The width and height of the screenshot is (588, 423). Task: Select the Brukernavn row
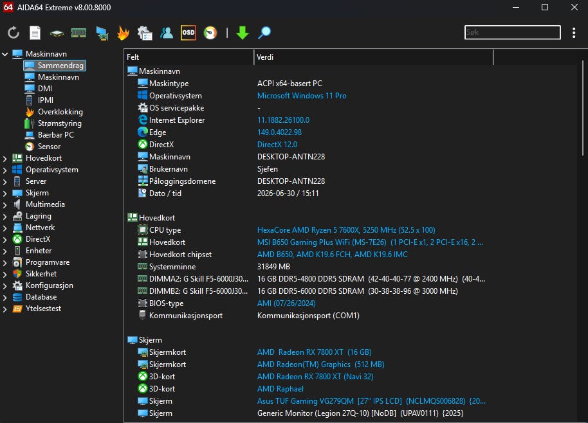tap(308, 169)
